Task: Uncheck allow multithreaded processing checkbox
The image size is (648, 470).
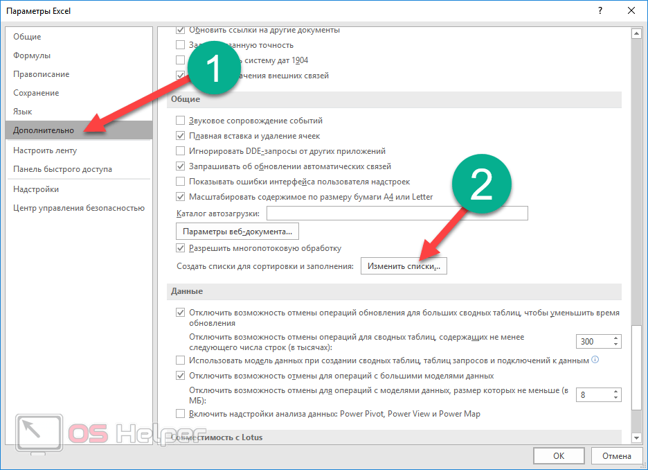Action: [x=181, y=248]
